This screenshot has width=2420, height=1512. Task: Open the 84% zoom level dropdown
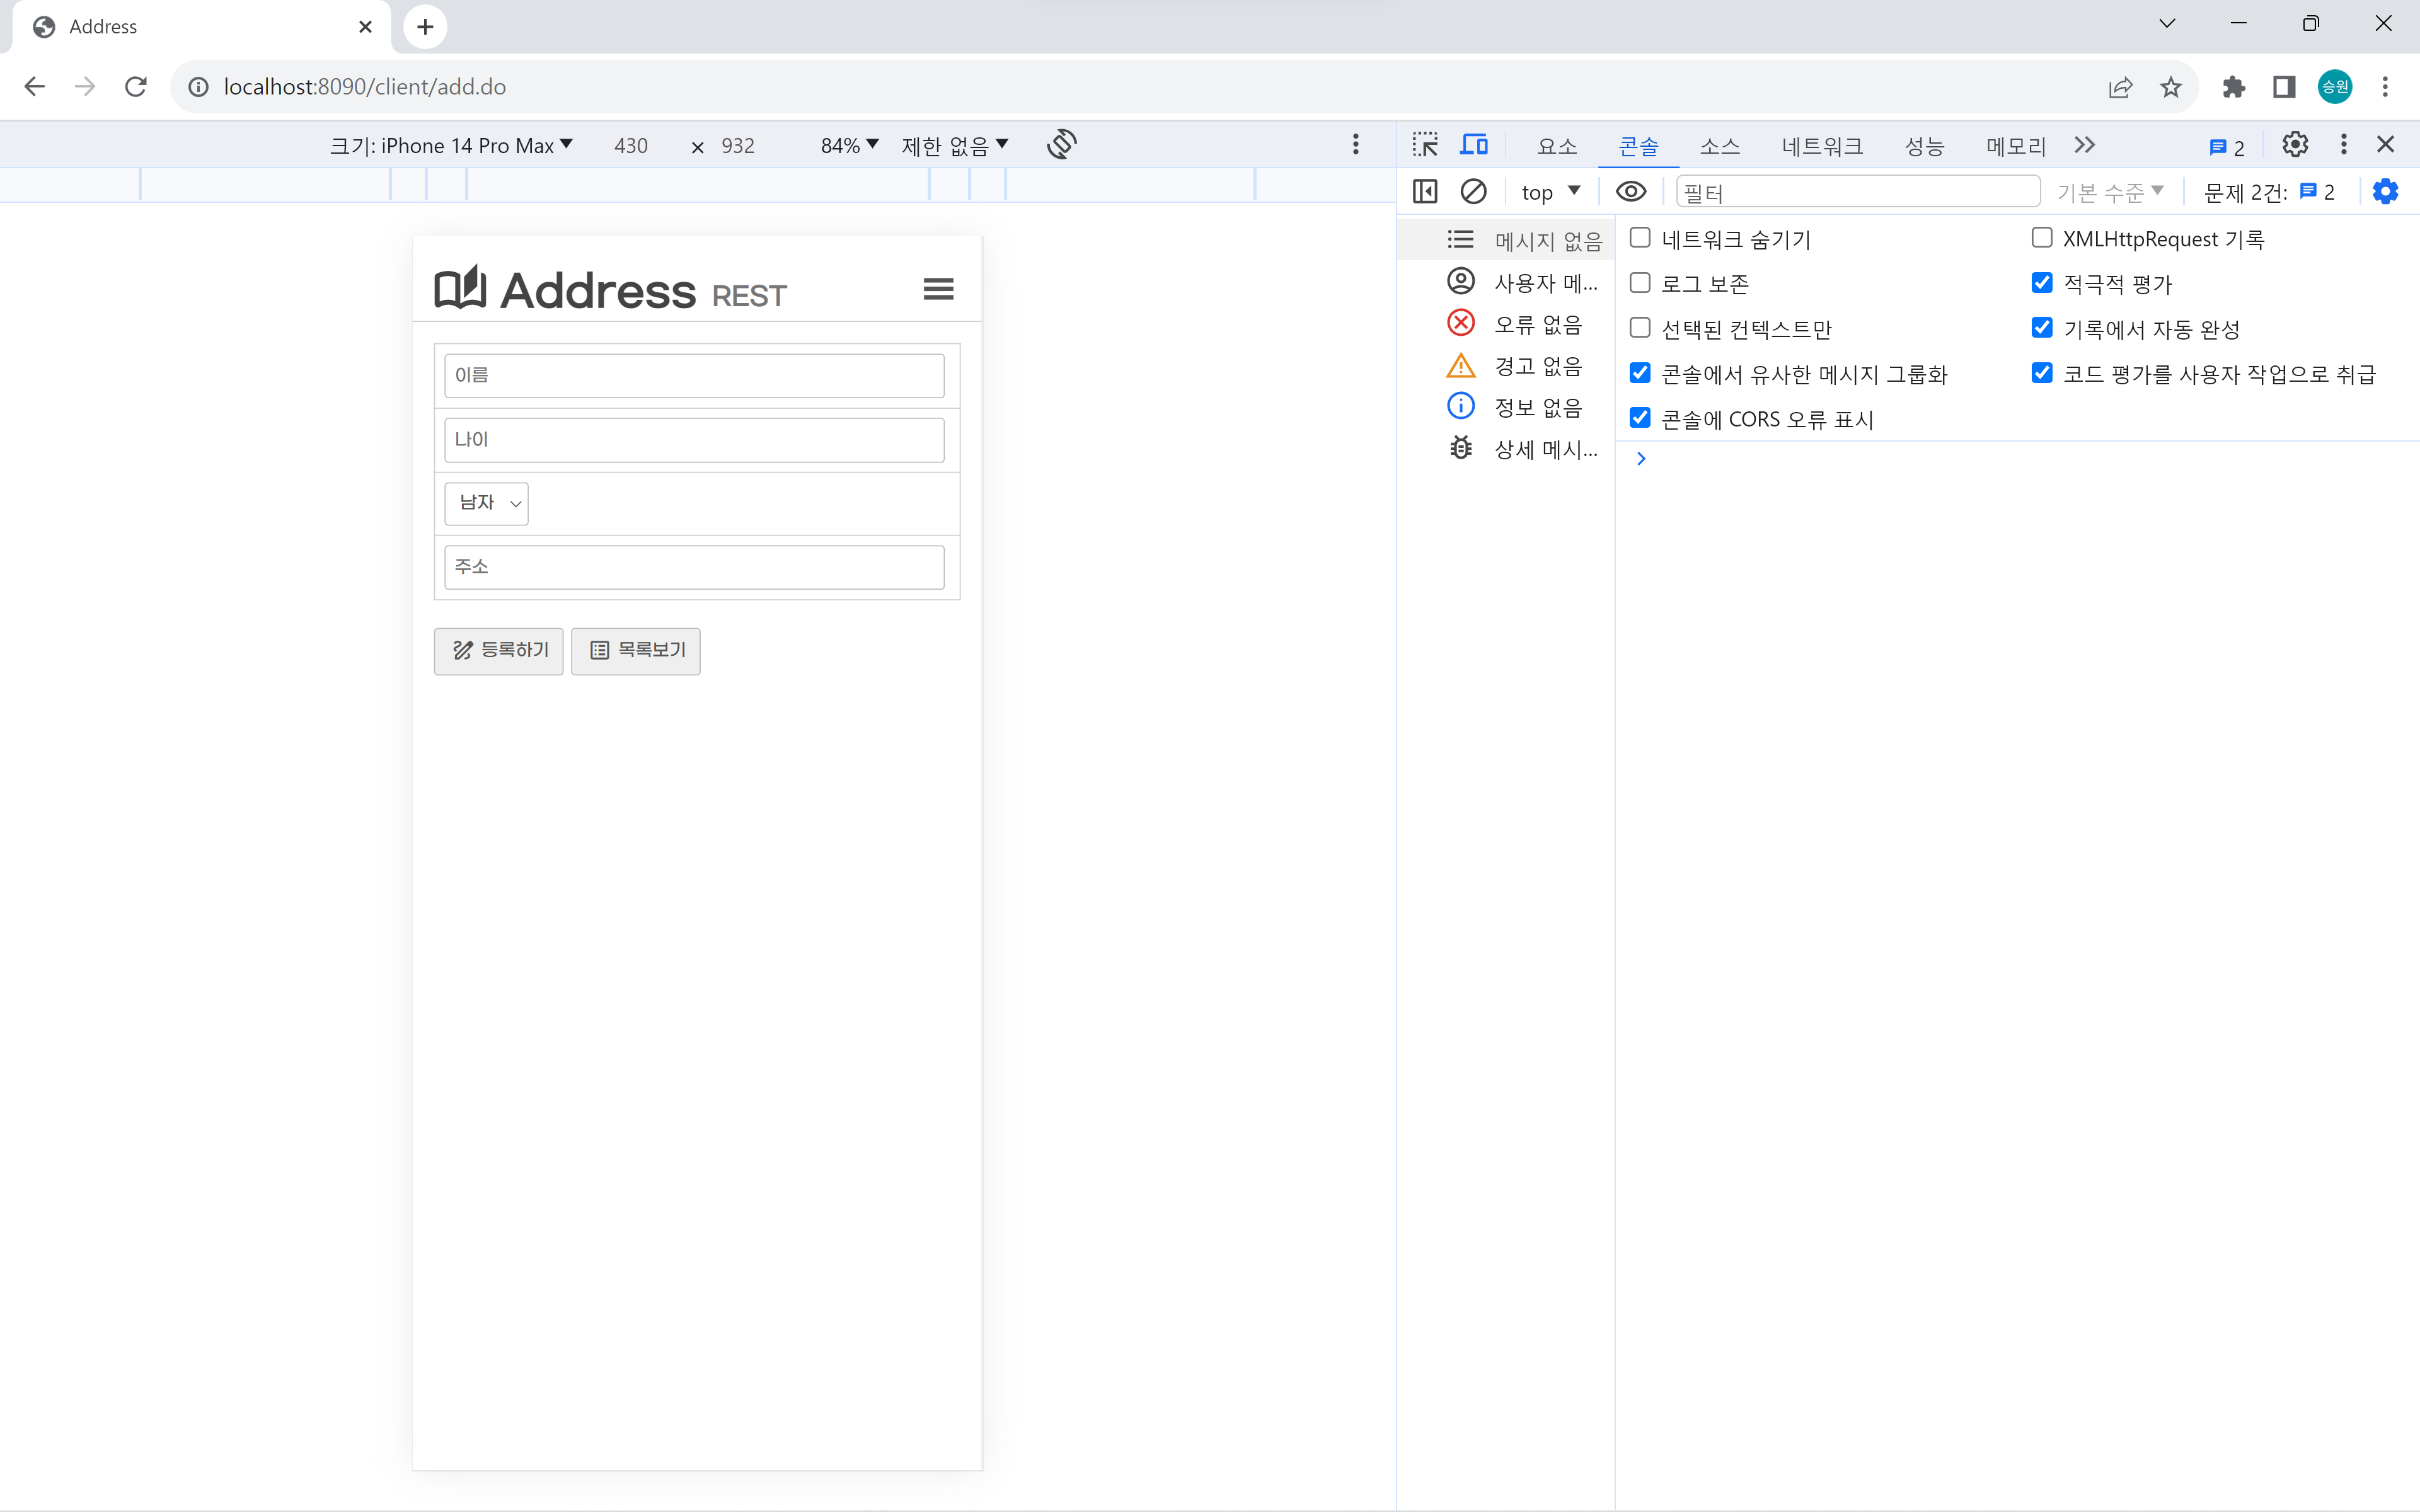(x=849, y=146)
